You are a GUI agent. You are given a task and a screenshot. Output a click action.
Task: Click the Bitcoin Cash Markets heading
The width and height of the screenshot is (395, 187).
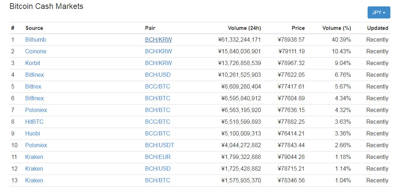[46, 6]
